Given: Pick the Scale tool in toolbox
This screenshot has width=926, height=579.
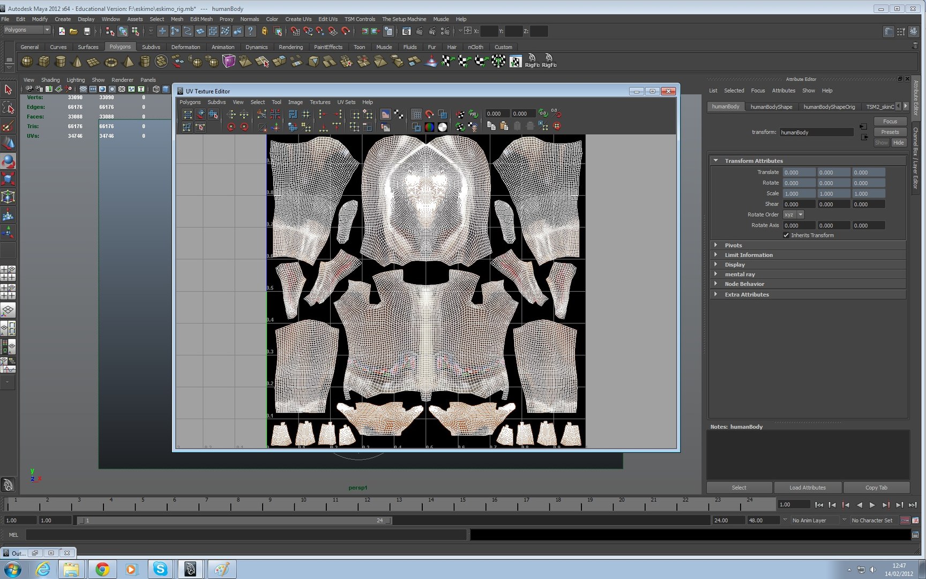Looking at the screenshot, I should point(8,179).
